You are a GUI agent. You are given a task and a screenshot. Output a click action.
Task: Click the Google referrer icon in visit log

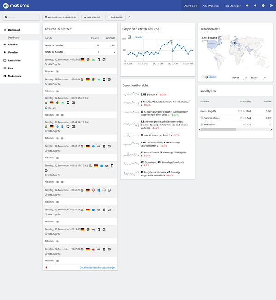click(x=46, y=108)
